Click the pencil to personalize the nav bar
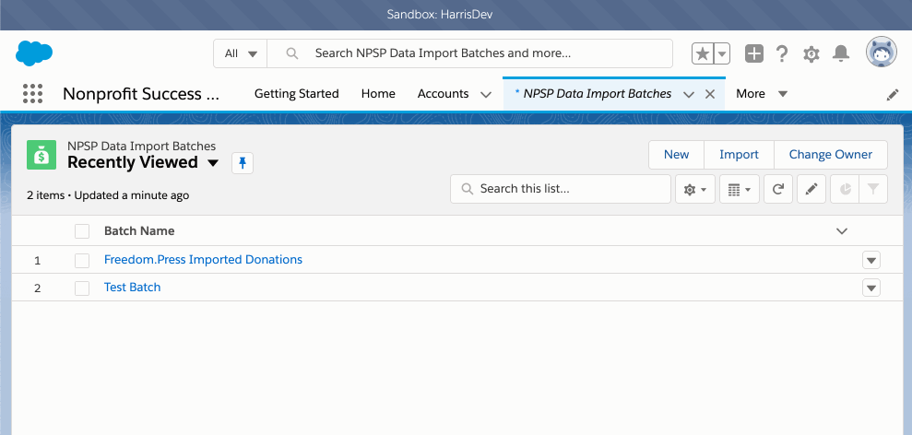The width and height of the screenshot is (912, 435). point(893,95)
